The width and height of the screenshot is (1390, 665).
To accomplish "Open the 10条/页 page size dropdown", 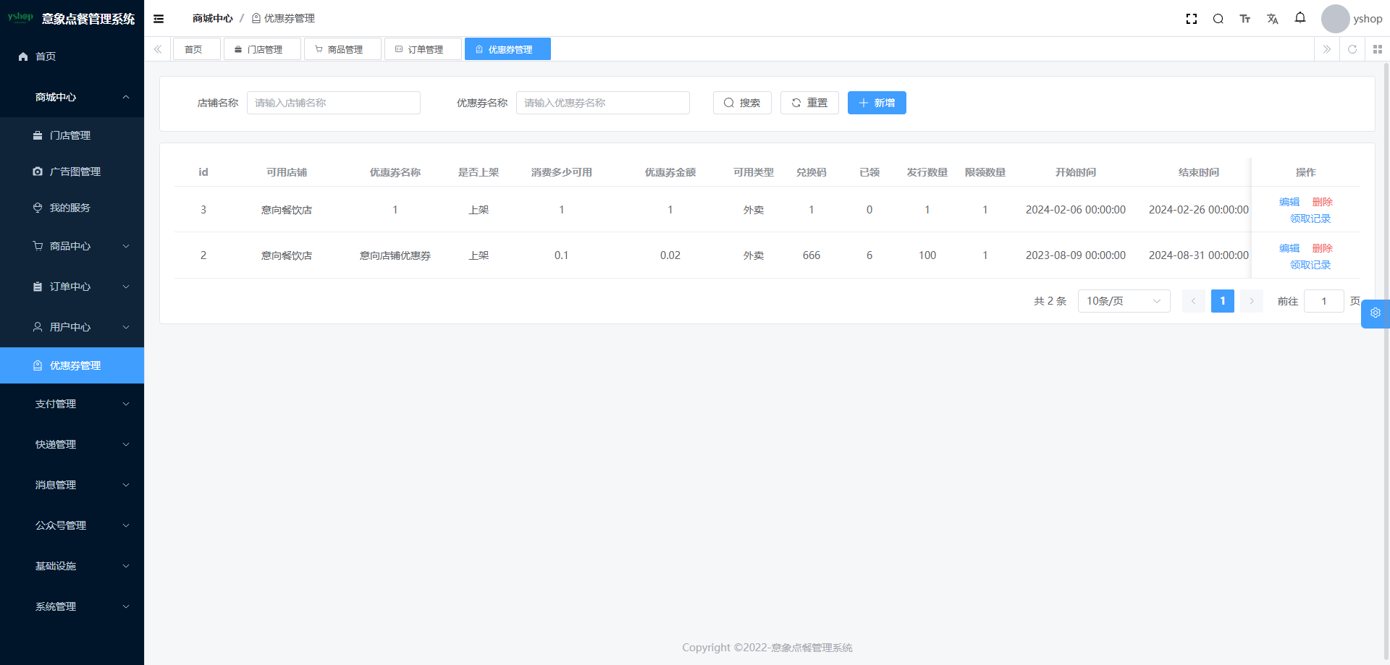I will tap(1124, 301).
